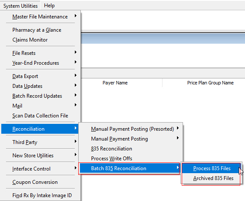
Task: Click Process 835 Files
Action: 211,168
